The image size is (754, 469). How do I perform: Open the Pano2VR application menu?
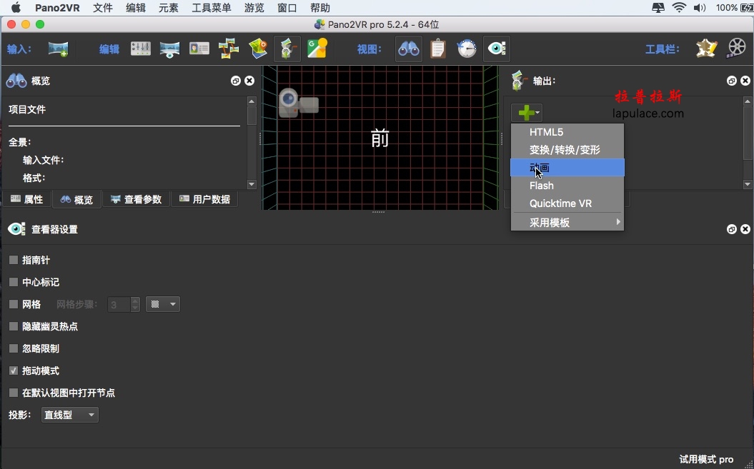point(57,8)
